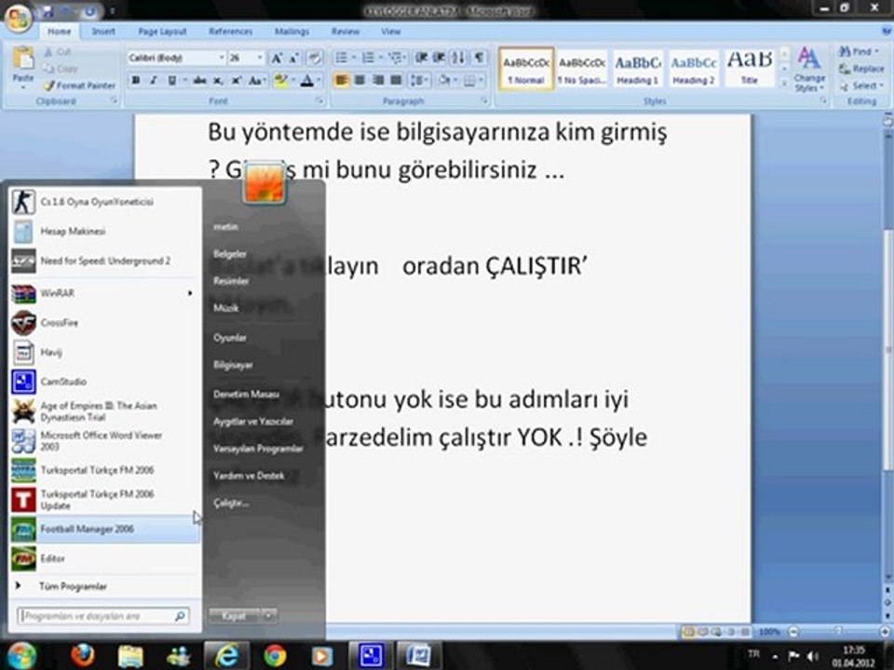This screenshot has width=894, height=670.
Task: Apply Heading 1 style thumbnail
Action: click(x=637, y=69)
